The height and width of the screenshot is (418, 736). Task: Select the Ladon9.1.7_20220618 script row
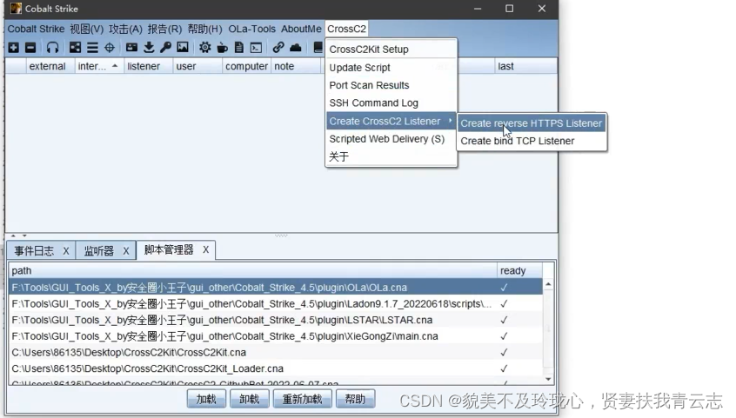point(276,304)
